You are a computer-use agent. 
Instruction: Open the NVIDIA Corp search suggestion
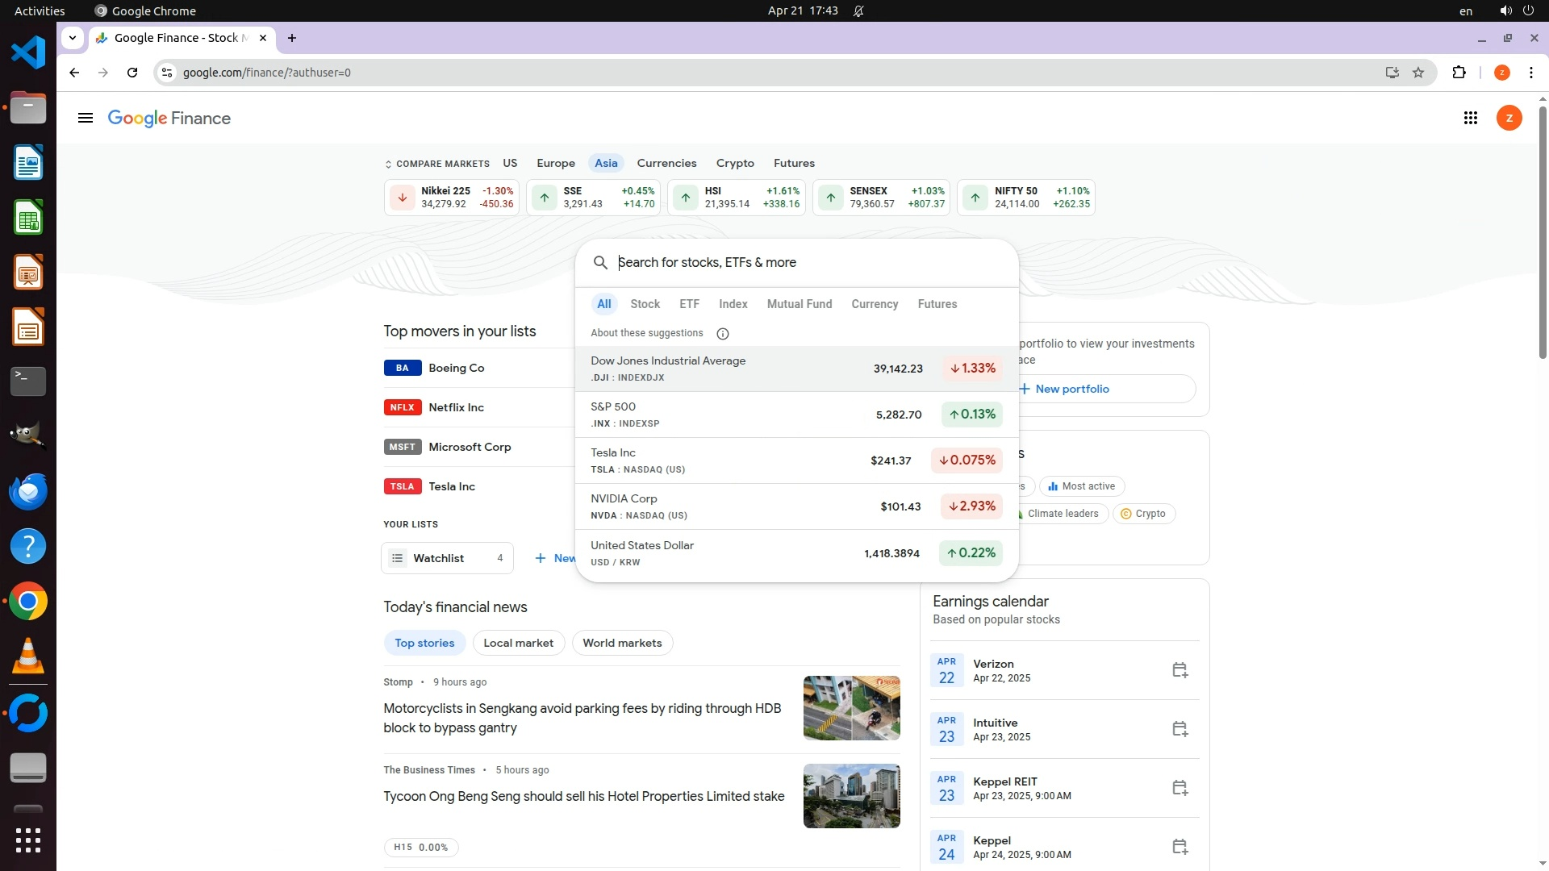coord(795,506)
